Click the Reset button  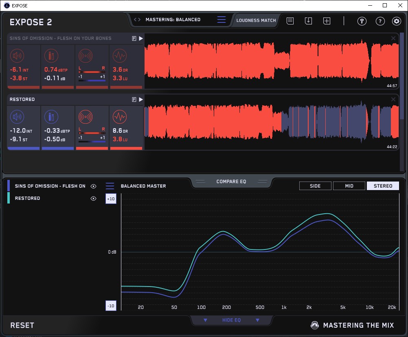[x=22, y=325]
